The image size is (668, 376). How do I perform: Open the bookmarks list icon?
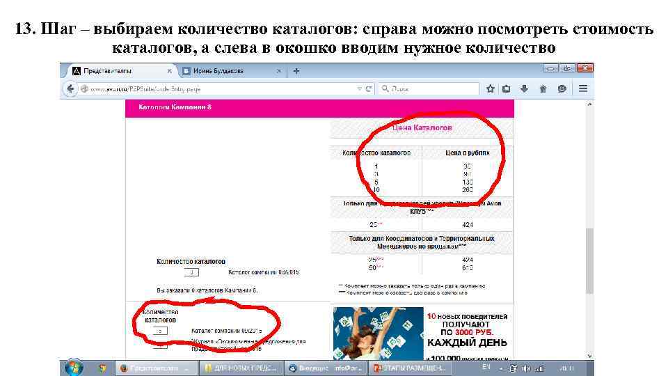tap(506, 88)
